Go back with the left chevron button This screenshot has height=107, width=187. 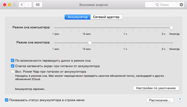[x=22, y=5]
